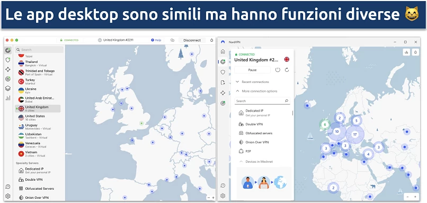Open settings gear in Mac app sidebar
The image size is (427, 203).
[8, 196]
